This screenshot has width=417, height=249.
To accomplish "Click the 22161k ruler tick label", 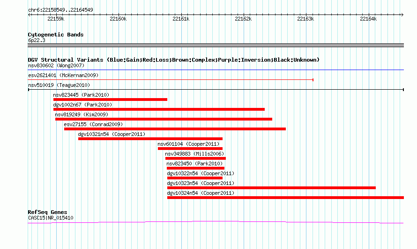I will pyautogui.click(x=181, y=19).
